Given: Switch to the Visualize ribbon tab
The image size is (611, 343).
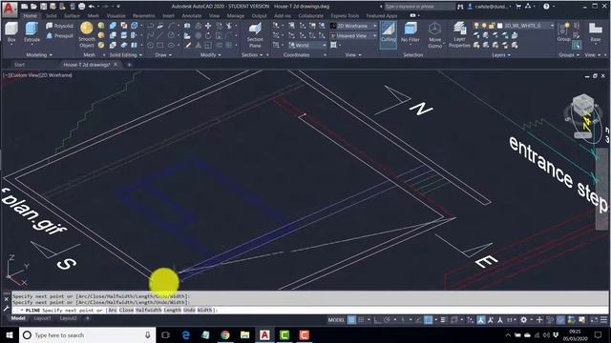Looking at the screenshot, I should (116, 16).
